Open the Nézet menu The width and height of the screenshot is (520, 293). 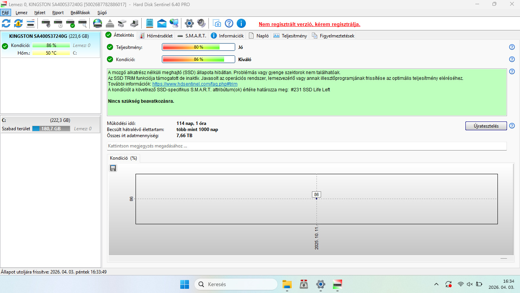(x=40, y=13)
